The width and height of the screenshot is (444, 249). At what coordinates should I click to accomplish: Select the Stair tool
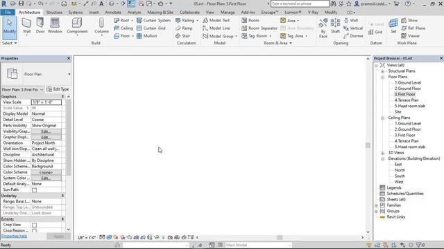[182, 36]
